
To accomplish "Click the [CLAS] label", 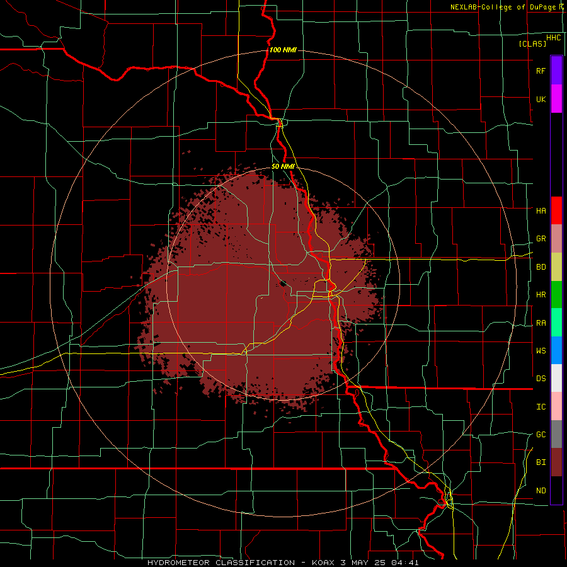I will [532, 43].
